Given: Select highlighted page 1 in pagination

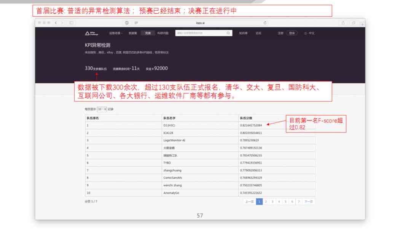Looking at the screenshot, I should [259, 202].
